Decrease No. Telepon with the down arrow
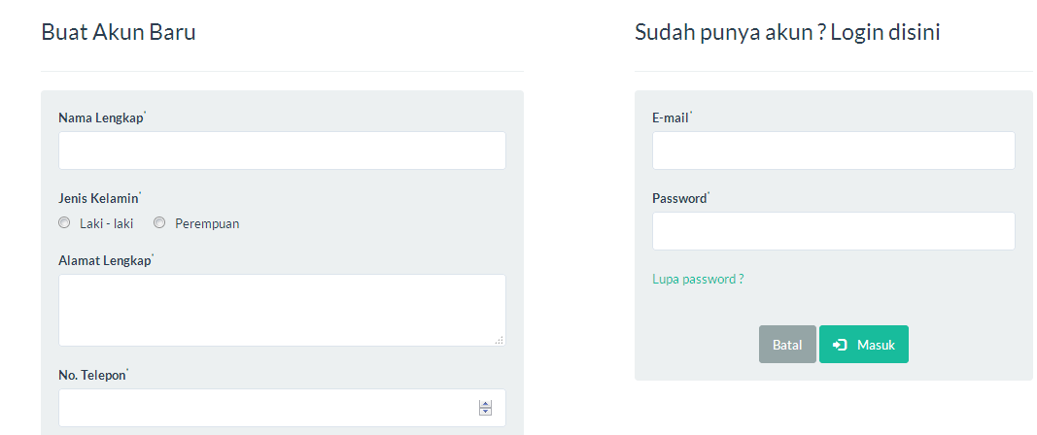The height and width of the screenshot is (435, 1037). pyautogui.click(x=486, y=413)
